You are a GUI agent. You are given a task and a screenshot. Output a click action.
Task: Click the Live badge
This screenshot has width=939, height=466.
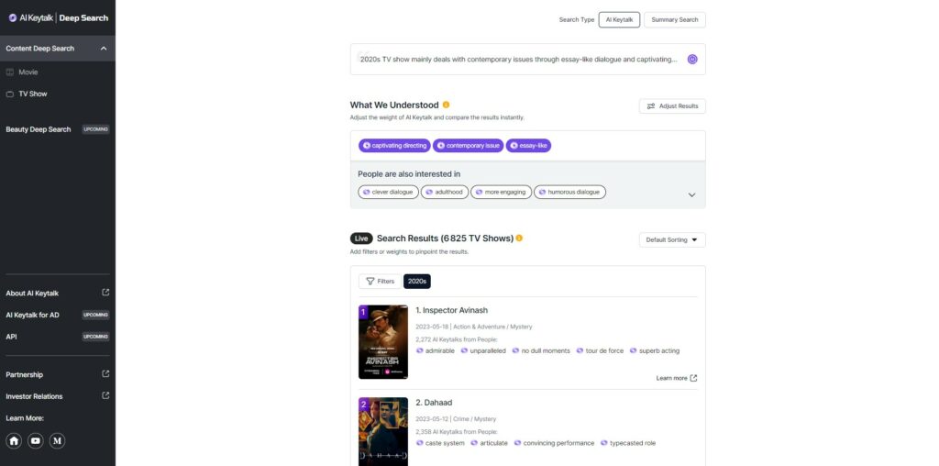(361, 239)
